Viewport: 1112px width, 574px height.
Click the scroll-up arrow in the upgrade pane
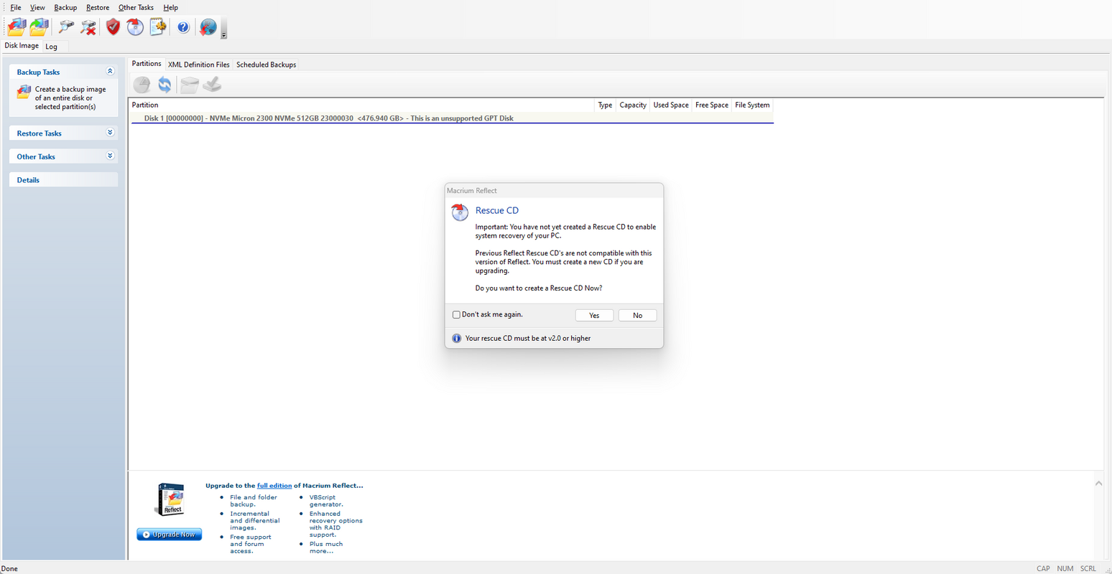point(1098,484)
